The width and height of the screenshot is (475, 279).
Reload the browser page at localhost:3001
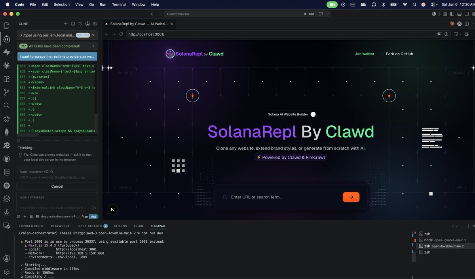click(x=121, y=34)
